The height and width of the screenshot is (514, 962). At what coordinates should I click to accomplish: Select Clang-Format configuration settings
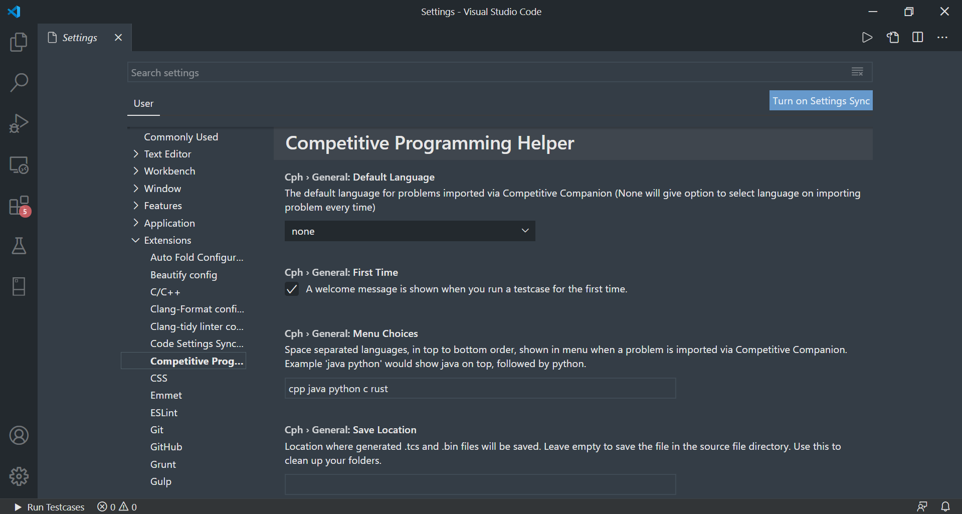click(197, 309)
